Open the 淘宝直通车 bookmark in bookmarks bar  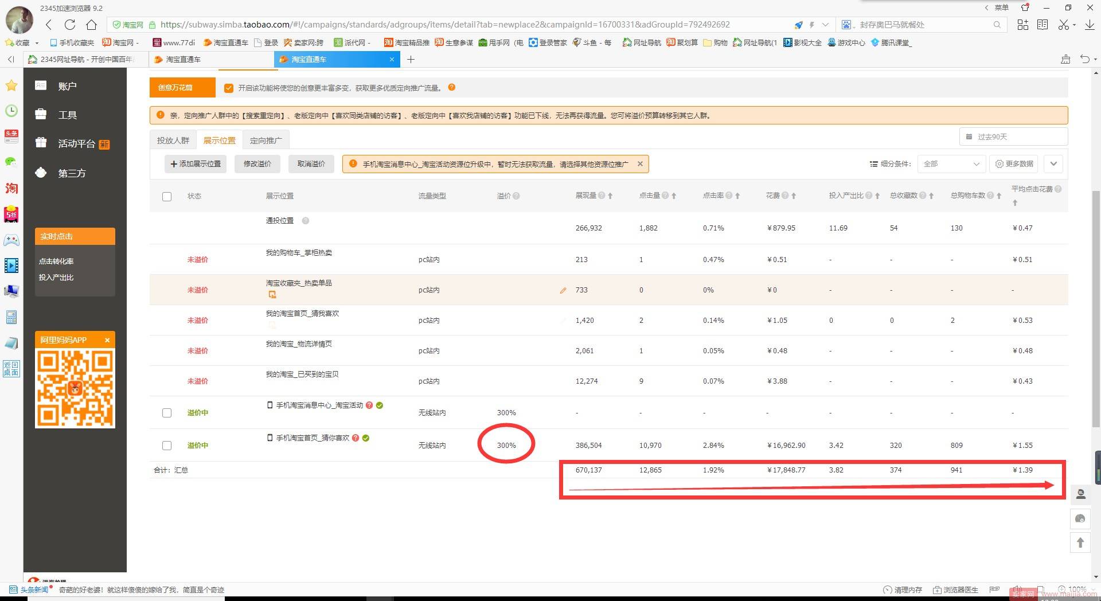(225, 43)
